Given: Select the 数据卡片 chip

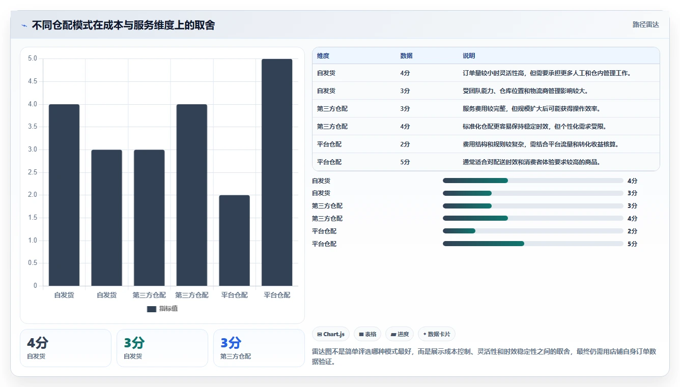Looking at the screenshot, I should click(x=437, y=334).
